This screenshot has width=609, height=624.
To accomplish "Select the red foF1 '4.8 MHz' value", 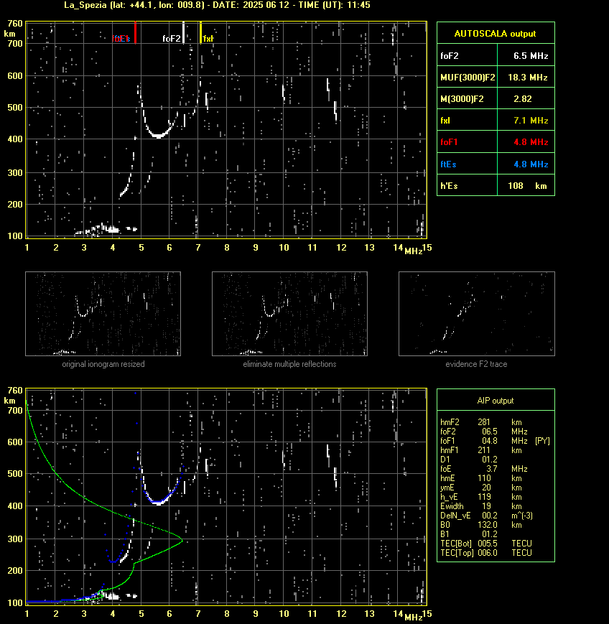I will pyautogui.click(x=531, y=142).
